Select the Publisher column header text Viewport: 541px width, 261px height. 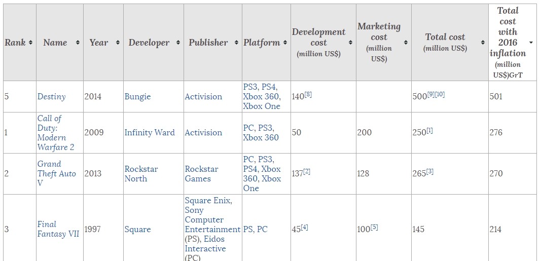pos(208,43)
